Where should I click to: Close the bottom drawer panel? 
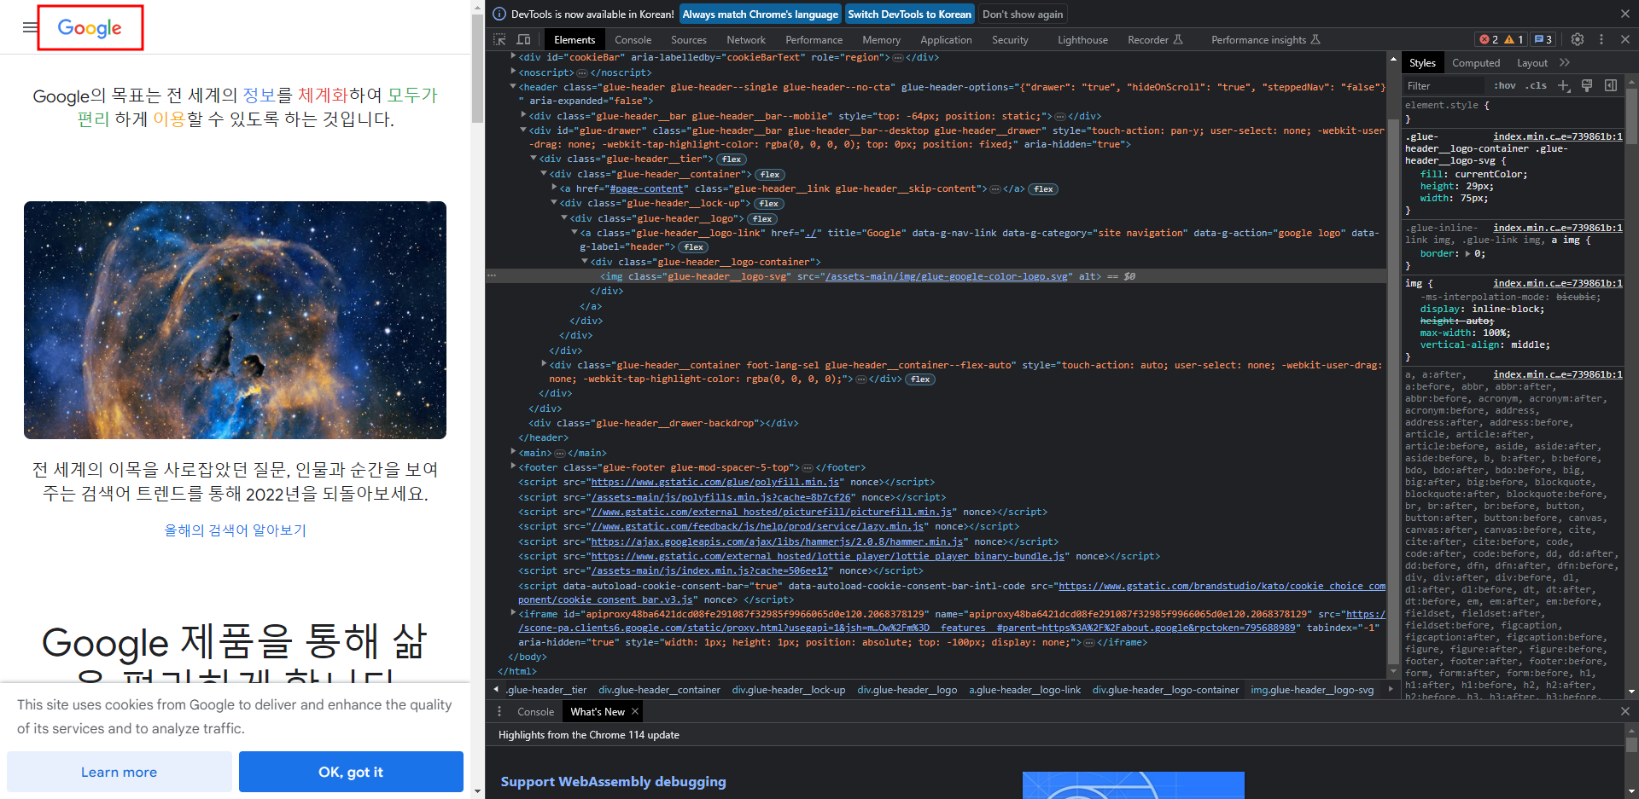point(1625,711)
